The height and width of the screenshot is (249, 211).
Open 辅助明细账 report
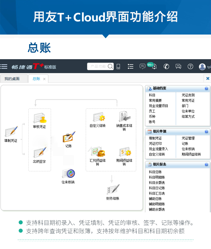[157, 204]
